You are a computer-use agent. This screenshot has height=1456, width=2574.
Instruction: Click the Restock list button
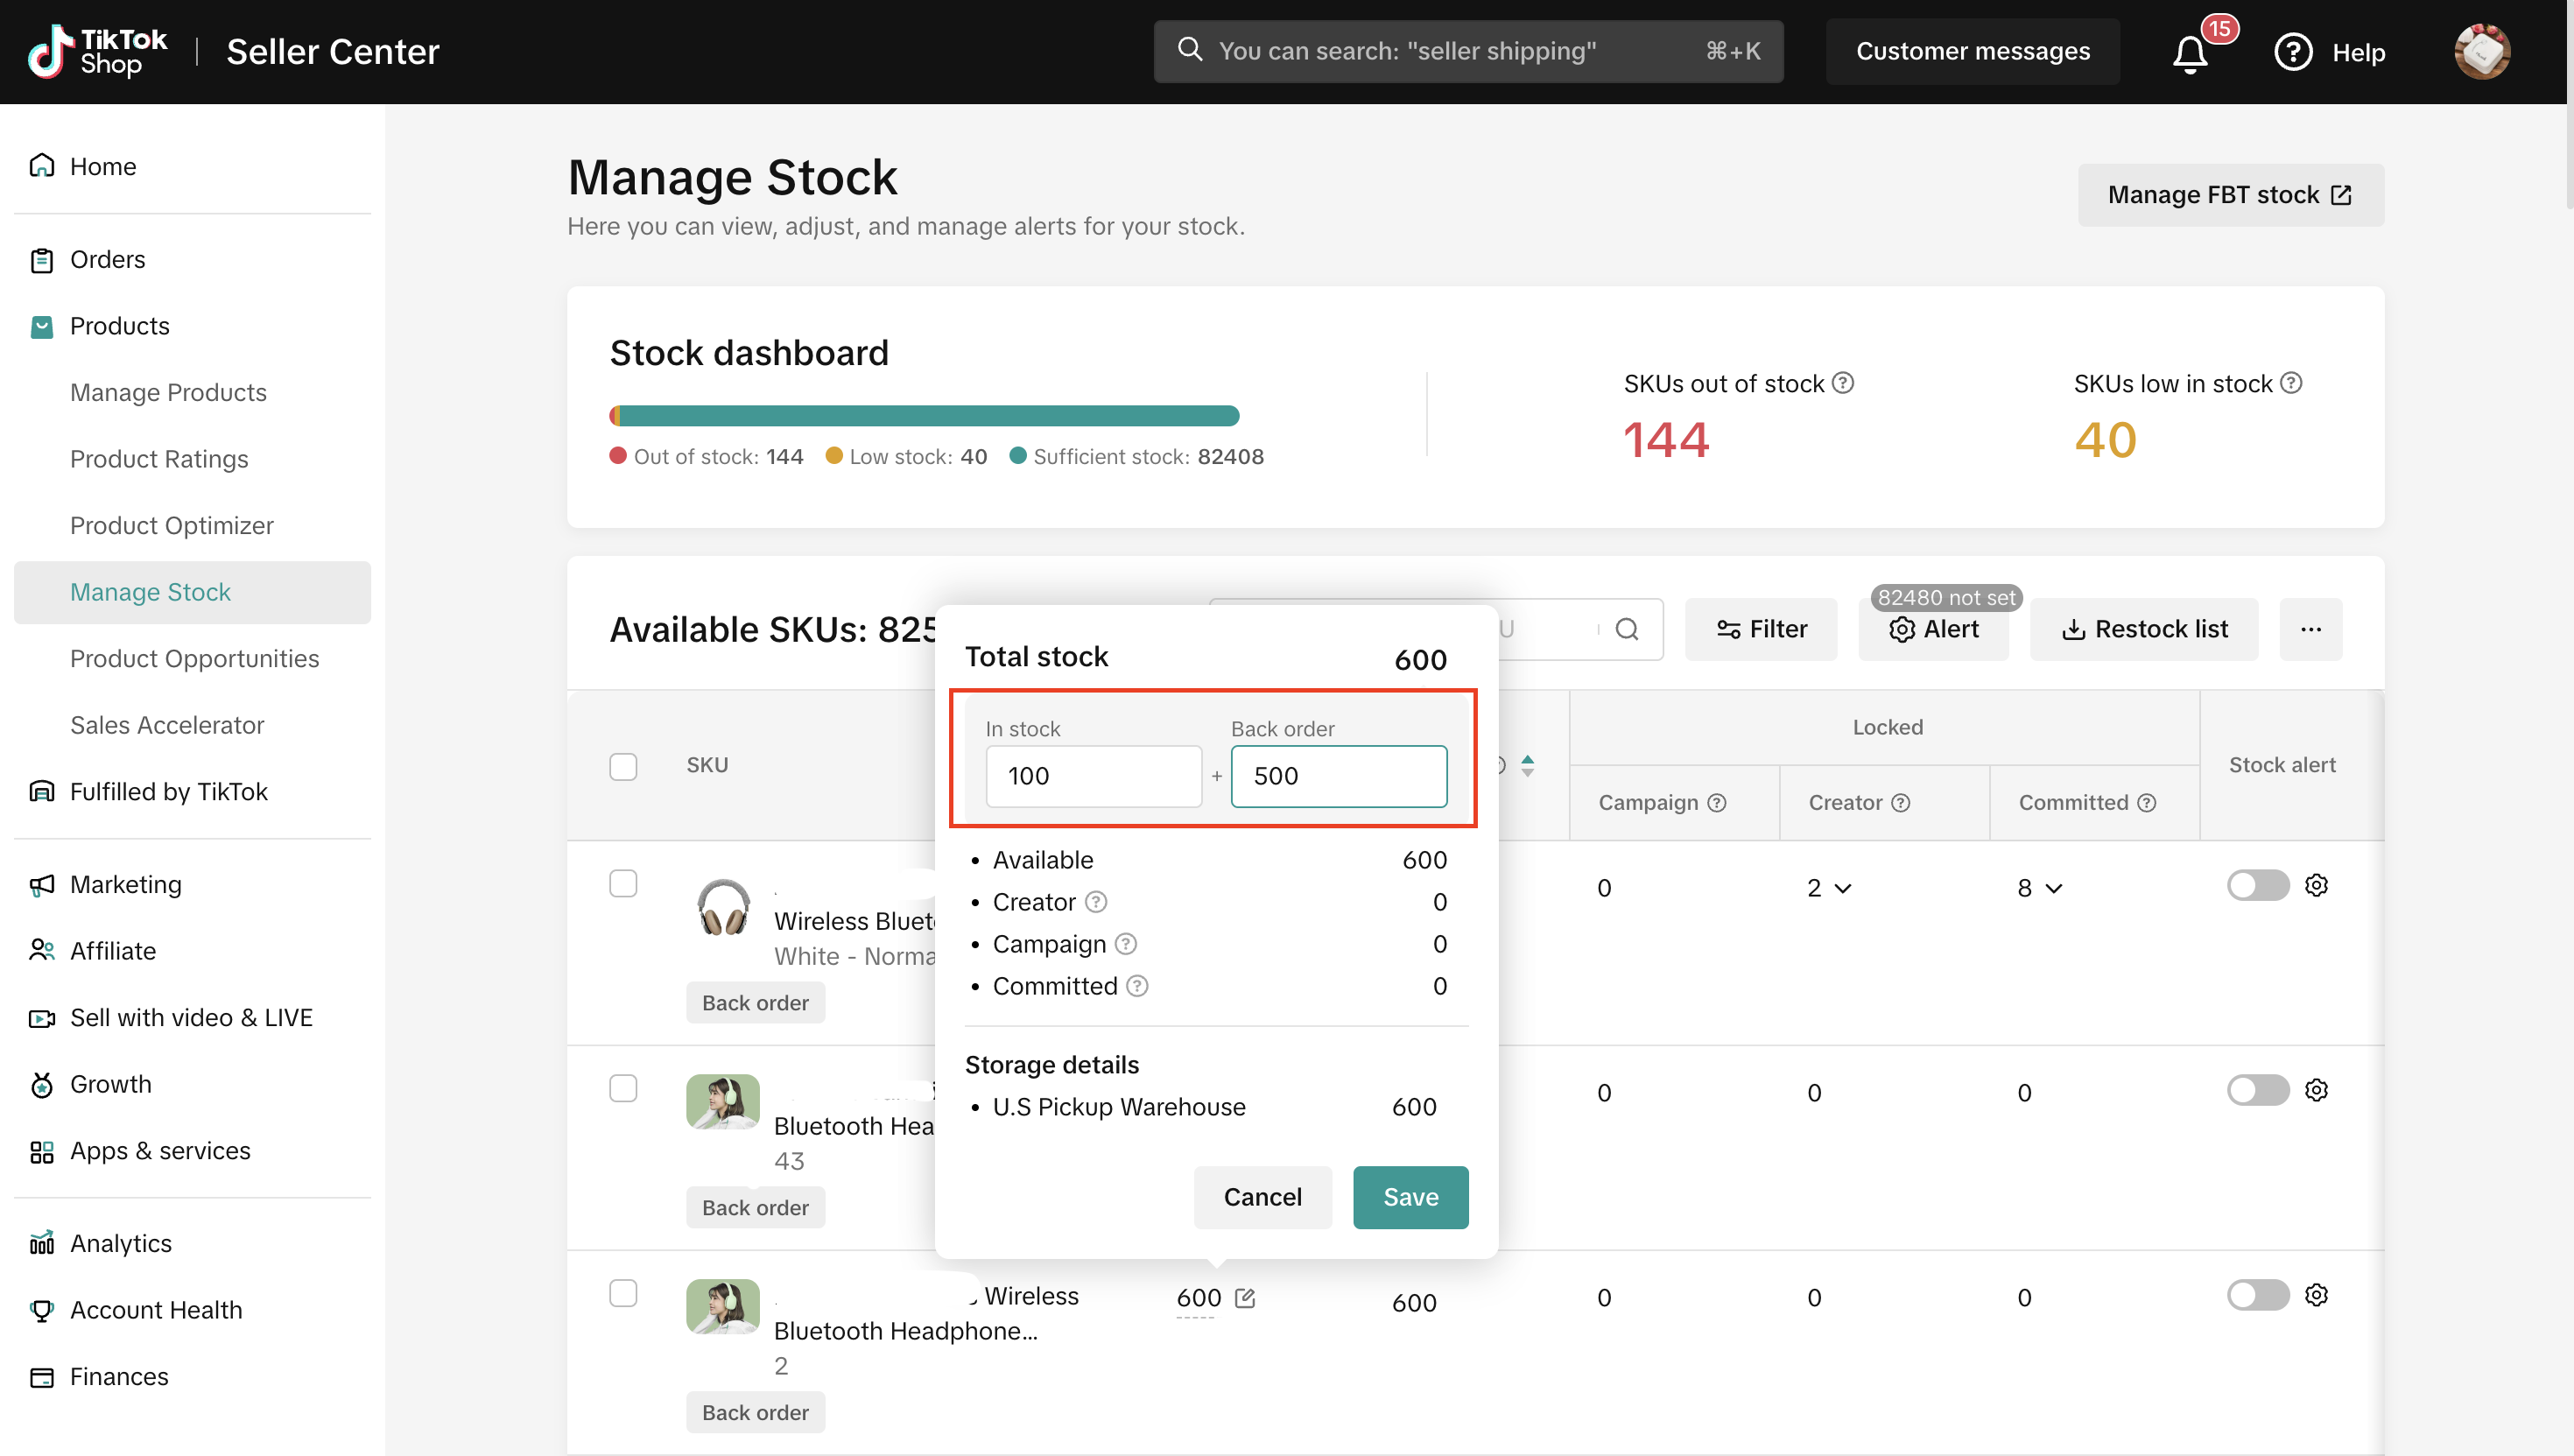[2144, 629]
